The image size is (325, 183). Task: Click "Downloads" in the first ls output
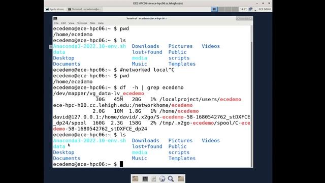click(x=146, y=46)
